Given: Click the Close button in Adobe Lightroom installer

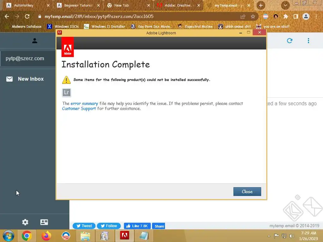Looking at the screenshot, I should pos(247,192).
